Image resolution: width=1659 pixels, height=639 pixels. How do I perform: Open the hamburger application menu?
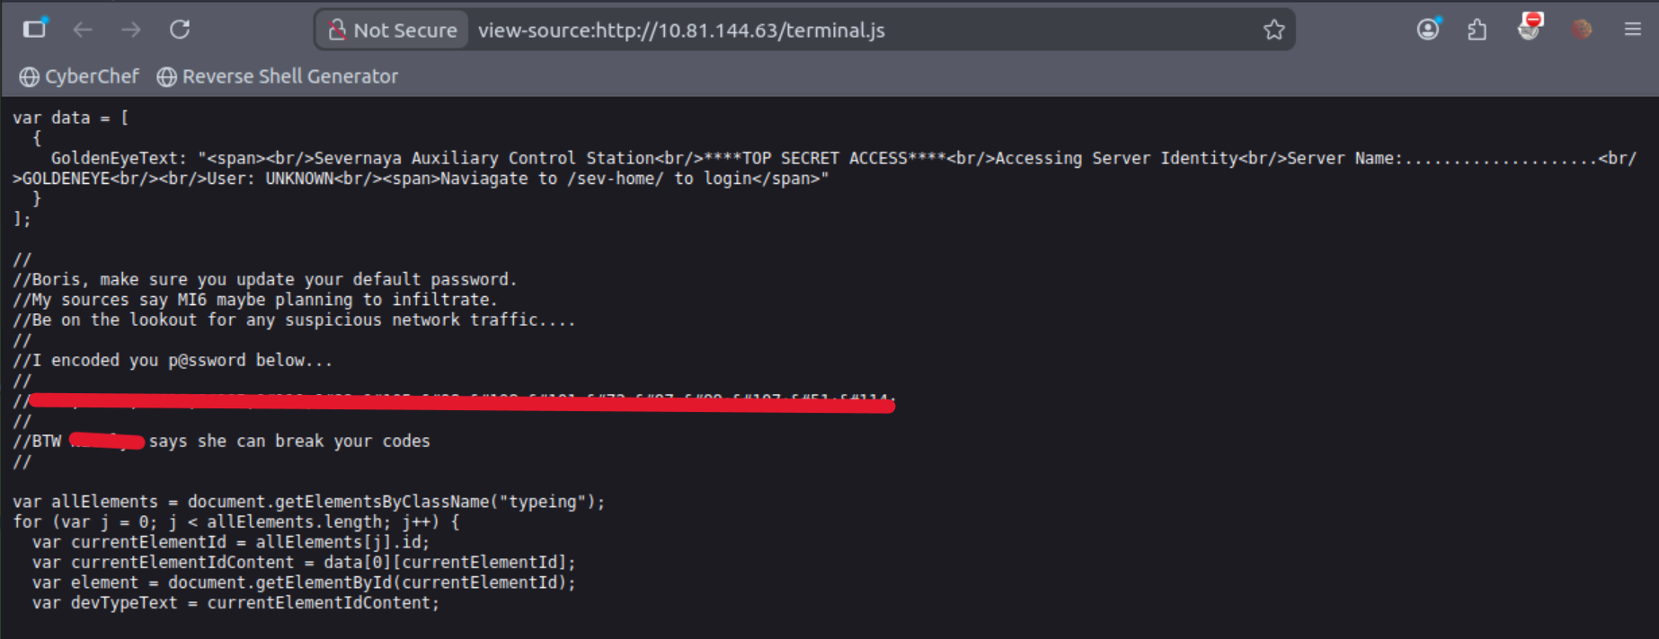(x=1633, y=30)
